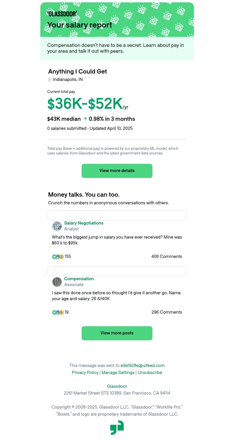Click the View more posts button

(x=117, y=333)
